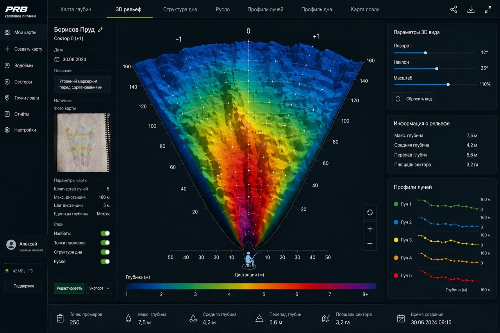Click the Секторы hexagon icon in sidebar
This screenshot has height=333, width=500.
7,82
